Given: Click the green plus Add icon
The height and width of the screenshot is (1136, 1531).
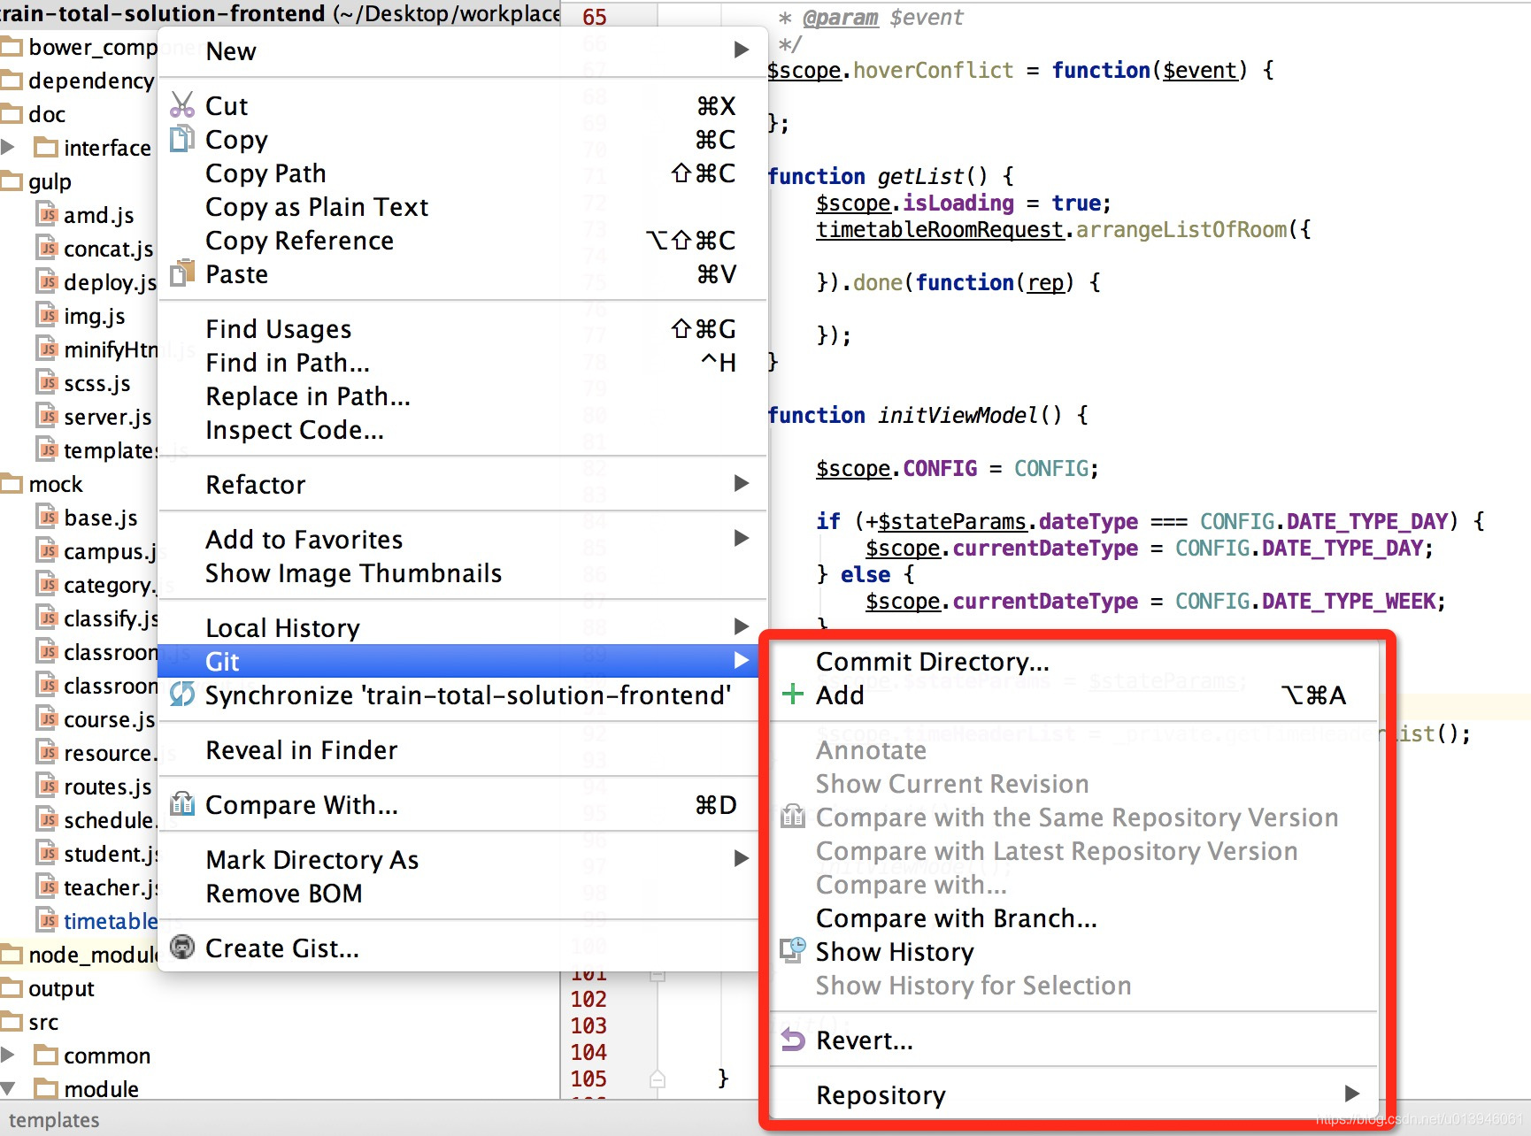Looking at the screenshot, I should point(793,695).
